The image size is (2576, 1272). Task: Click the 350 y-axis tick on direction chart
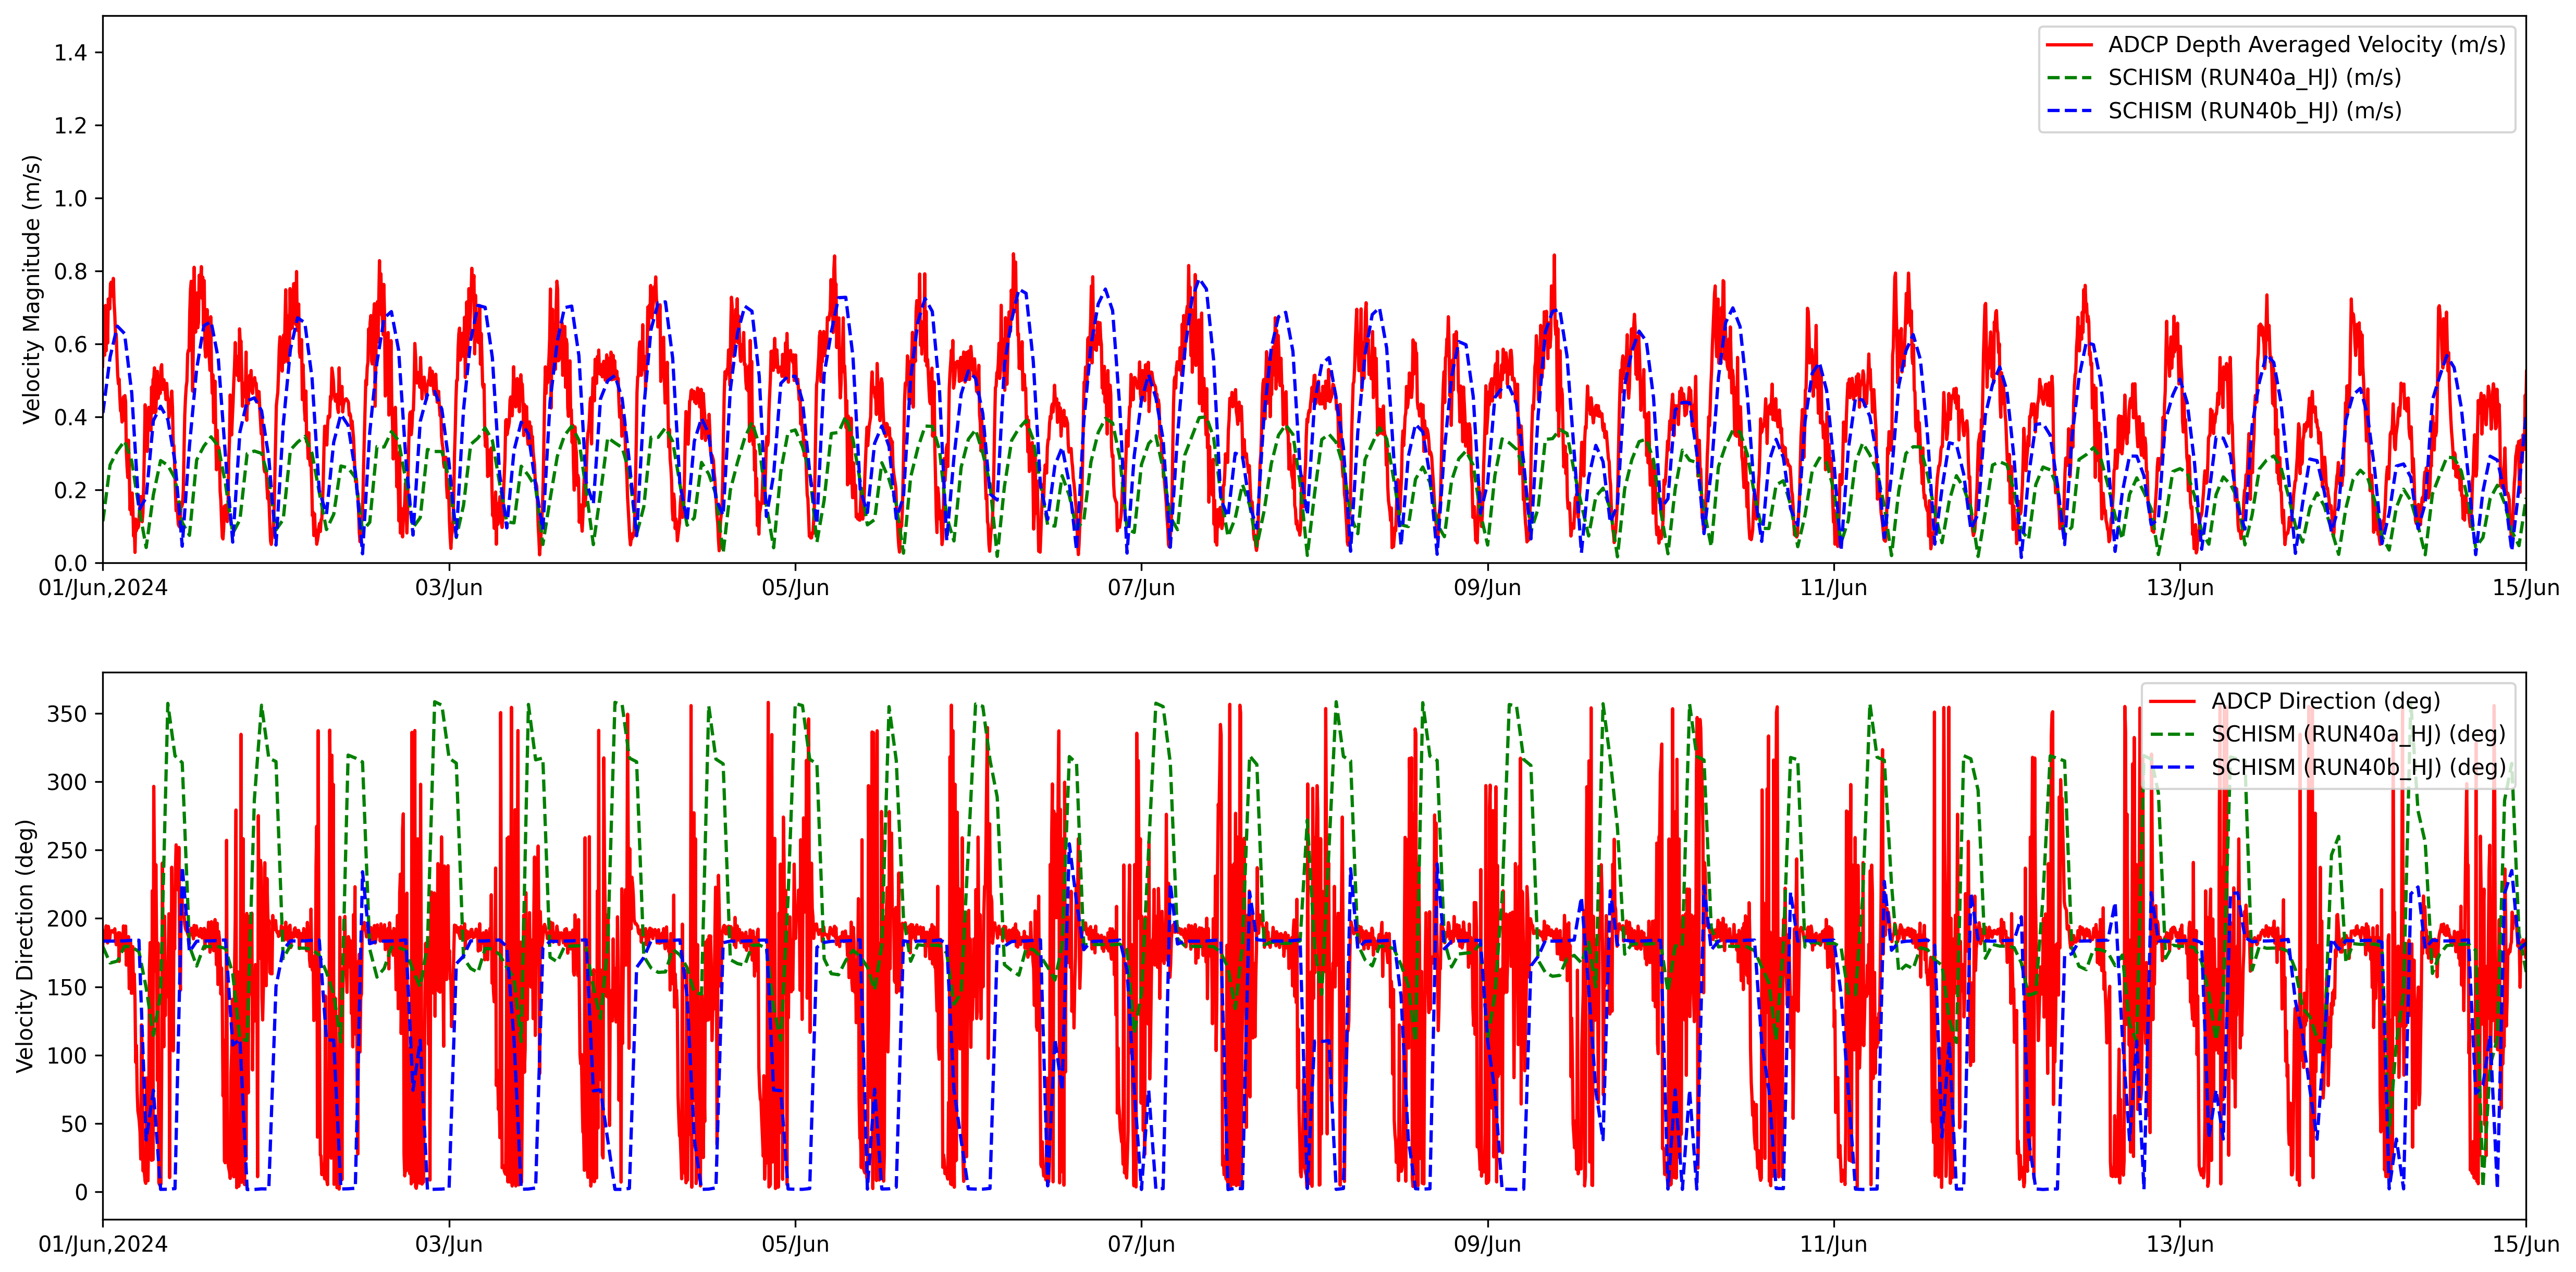coord(67,714)
